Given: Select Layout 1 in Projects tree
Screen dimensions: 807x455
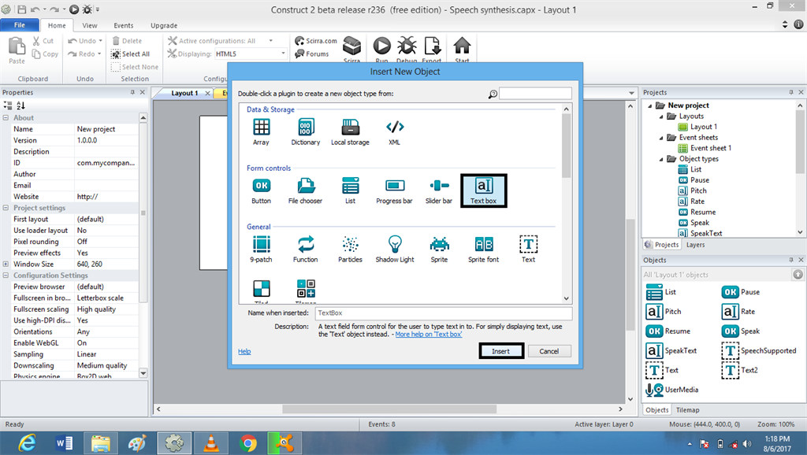Looking at the screenshot, I should 698,127.
